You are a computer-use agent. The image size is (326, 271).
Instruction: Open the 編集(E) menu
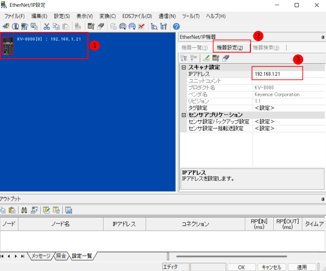coord(39,16)
